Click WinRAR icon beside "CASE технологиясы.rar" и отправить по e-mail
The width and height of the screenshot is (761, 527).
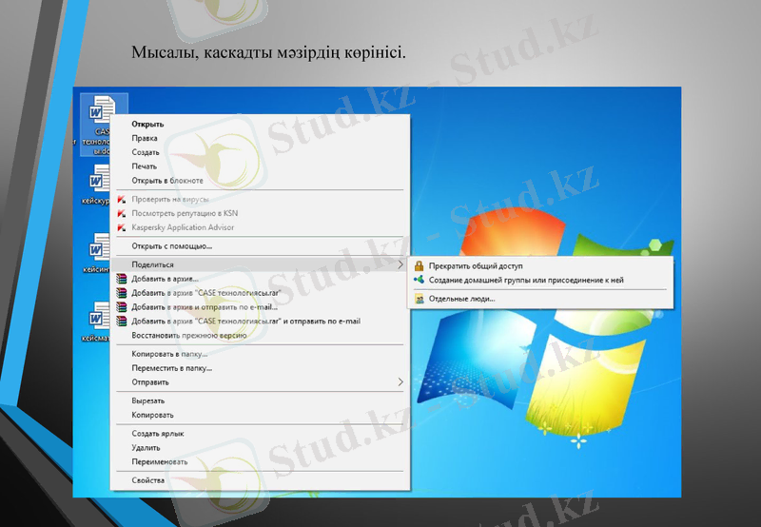point(122,322)
